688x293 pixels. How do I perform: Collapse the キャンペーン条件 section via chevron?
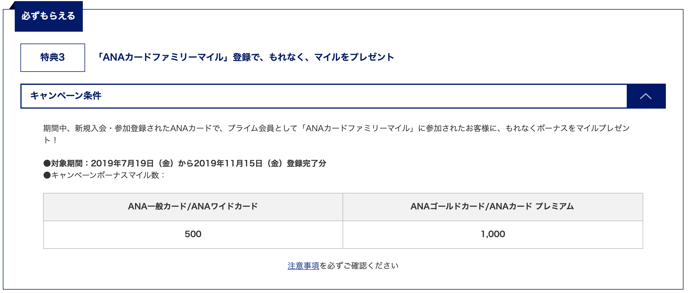[645, 96]
